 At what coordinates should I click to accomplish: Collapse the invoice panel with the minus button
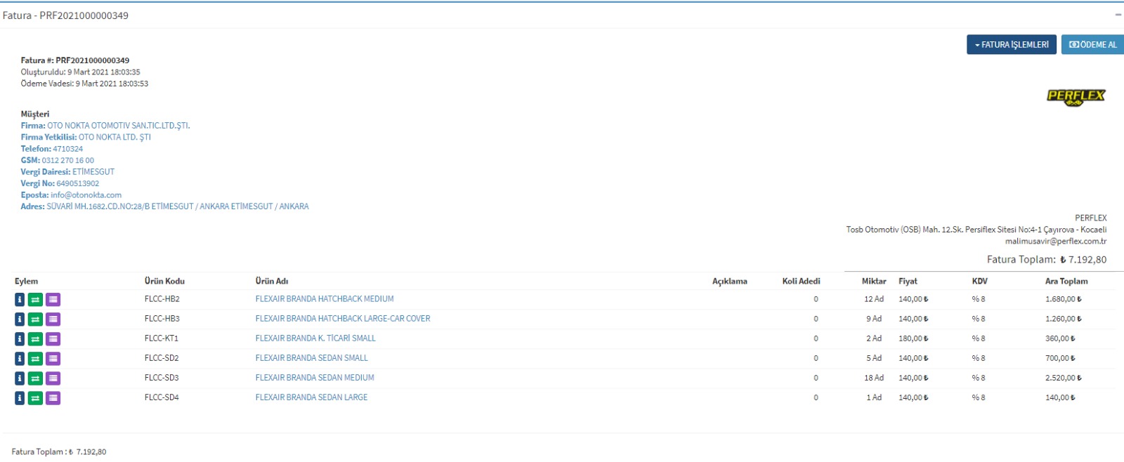1118,15
